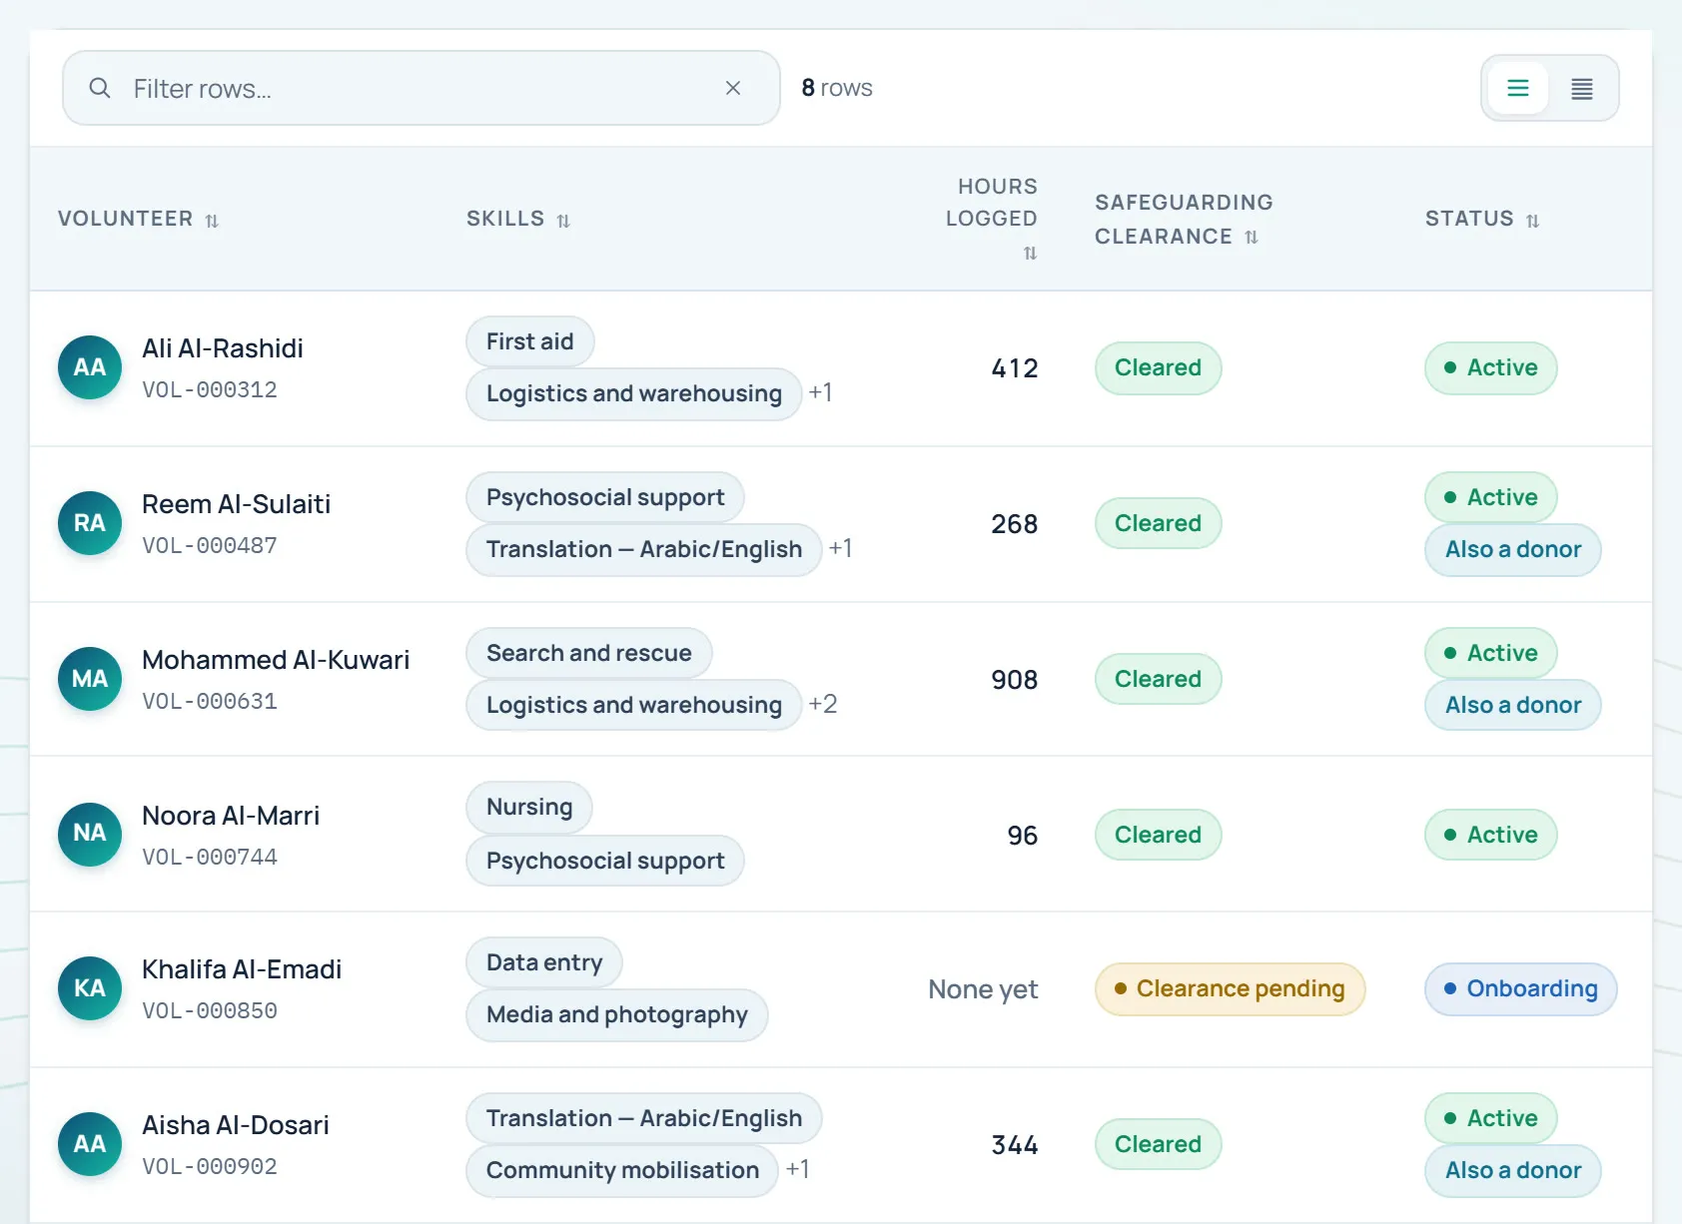The width and height of the screenshot is (1682, 1224).
Task: Click Media and photography skill tag
Action: pos(617,1014)
